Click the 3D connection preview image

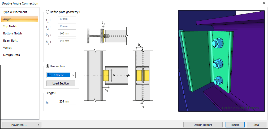point(221,61)
